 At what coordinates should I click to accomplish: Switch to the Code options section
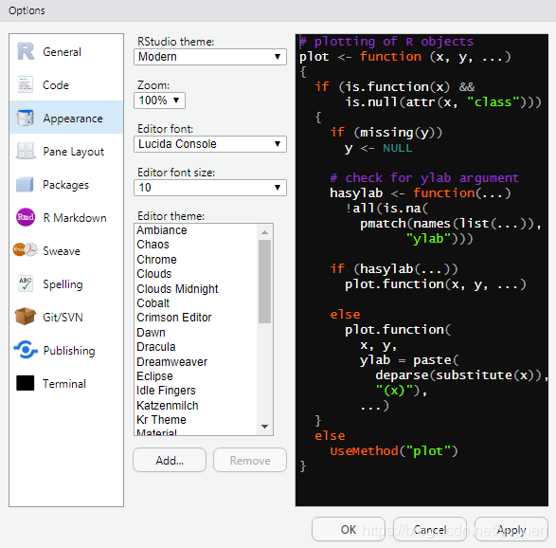pos(66,85)
